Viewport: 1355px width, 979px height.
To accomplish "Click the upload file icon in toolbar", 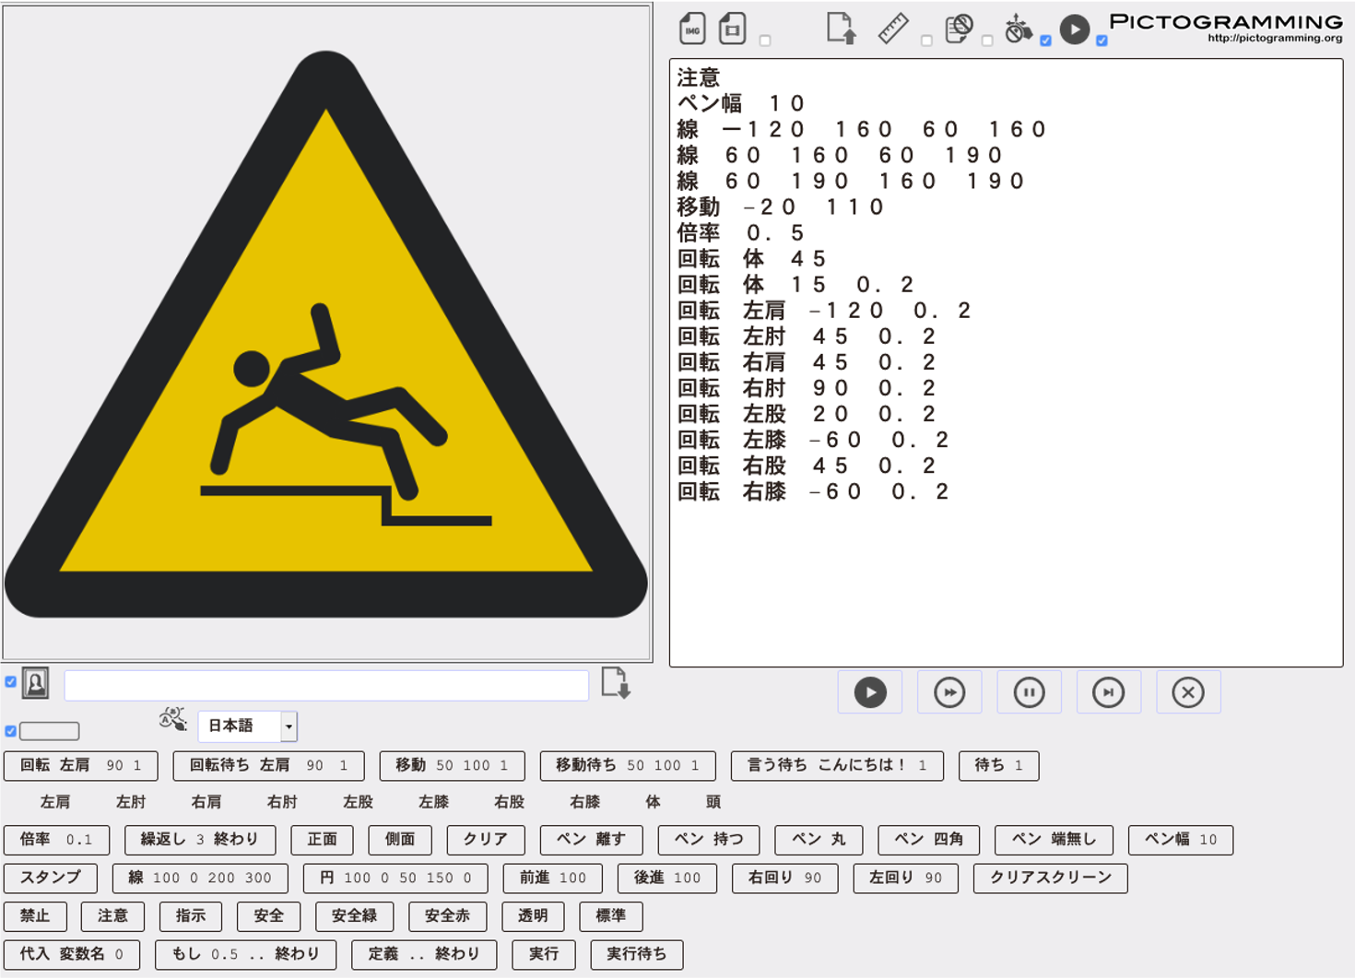I will tap(841, 29).
